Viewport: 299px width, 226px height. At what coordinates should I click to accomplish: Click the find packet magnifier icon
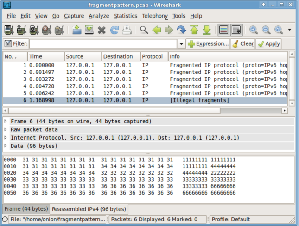144,30
